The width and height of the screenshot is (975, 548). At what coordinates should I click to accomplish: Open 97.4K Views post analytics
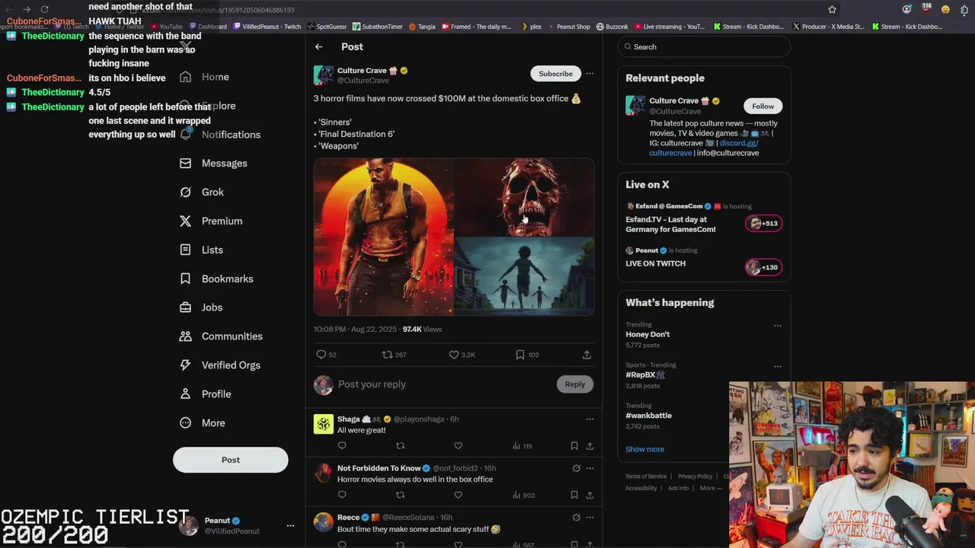coord(422,330)
